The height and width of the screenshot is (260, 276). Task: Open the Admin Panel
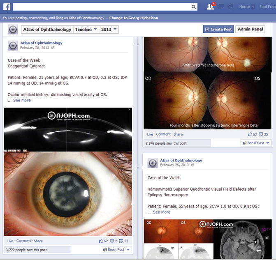click(250, 29)
